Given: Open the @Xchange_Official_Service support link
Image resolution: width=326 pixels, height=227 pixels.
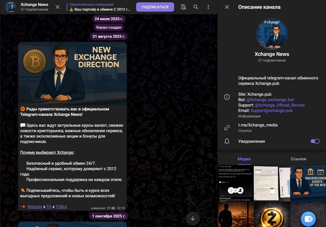Looking at the screenshot, I should [x=280, y=105].
